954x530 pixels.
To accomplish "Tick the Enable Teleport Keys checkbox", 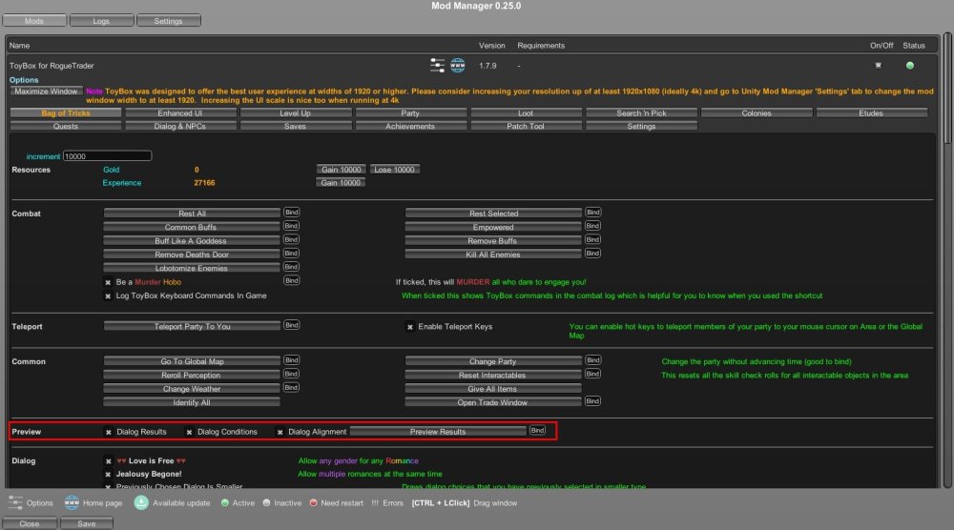I will click(410, 327).
